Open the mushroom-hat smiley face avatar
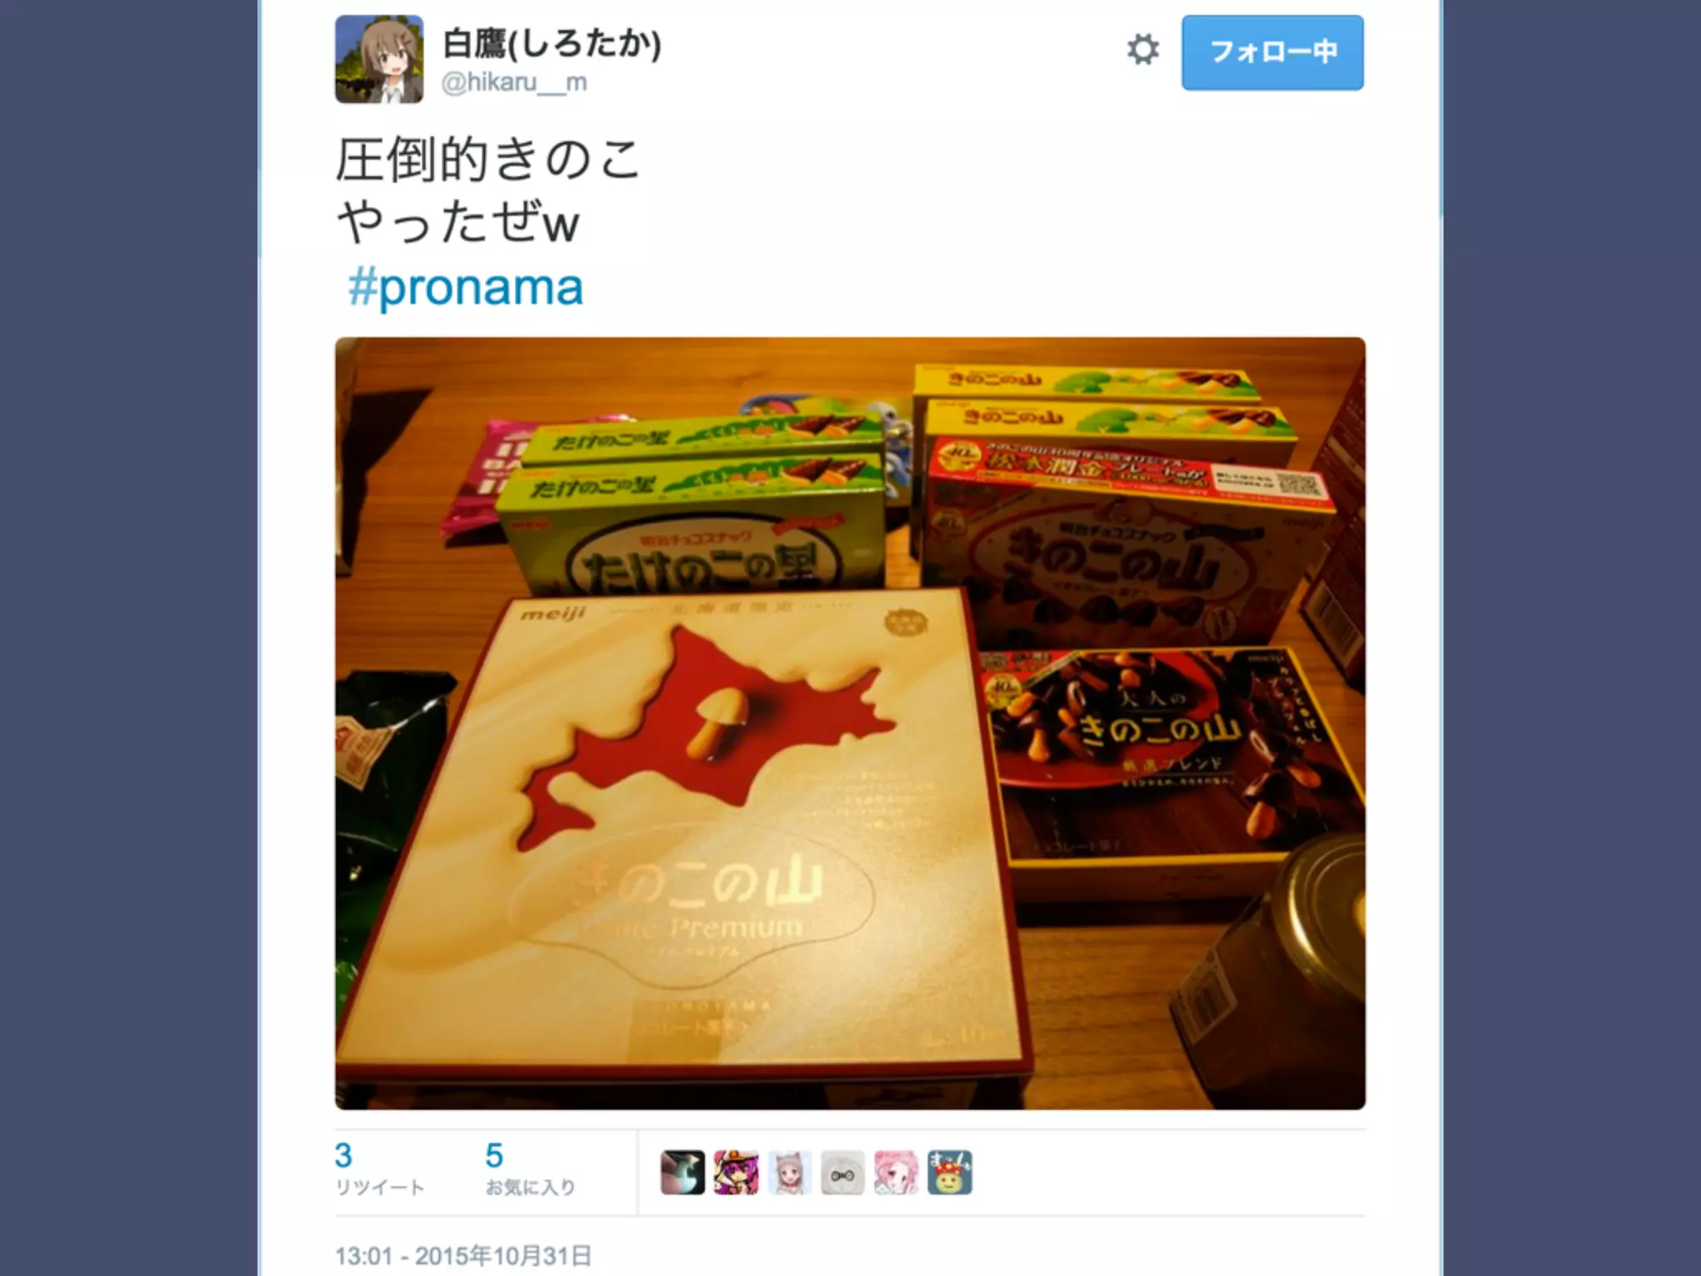This screenshot has width=1701, height=1276. point(949,1172)
